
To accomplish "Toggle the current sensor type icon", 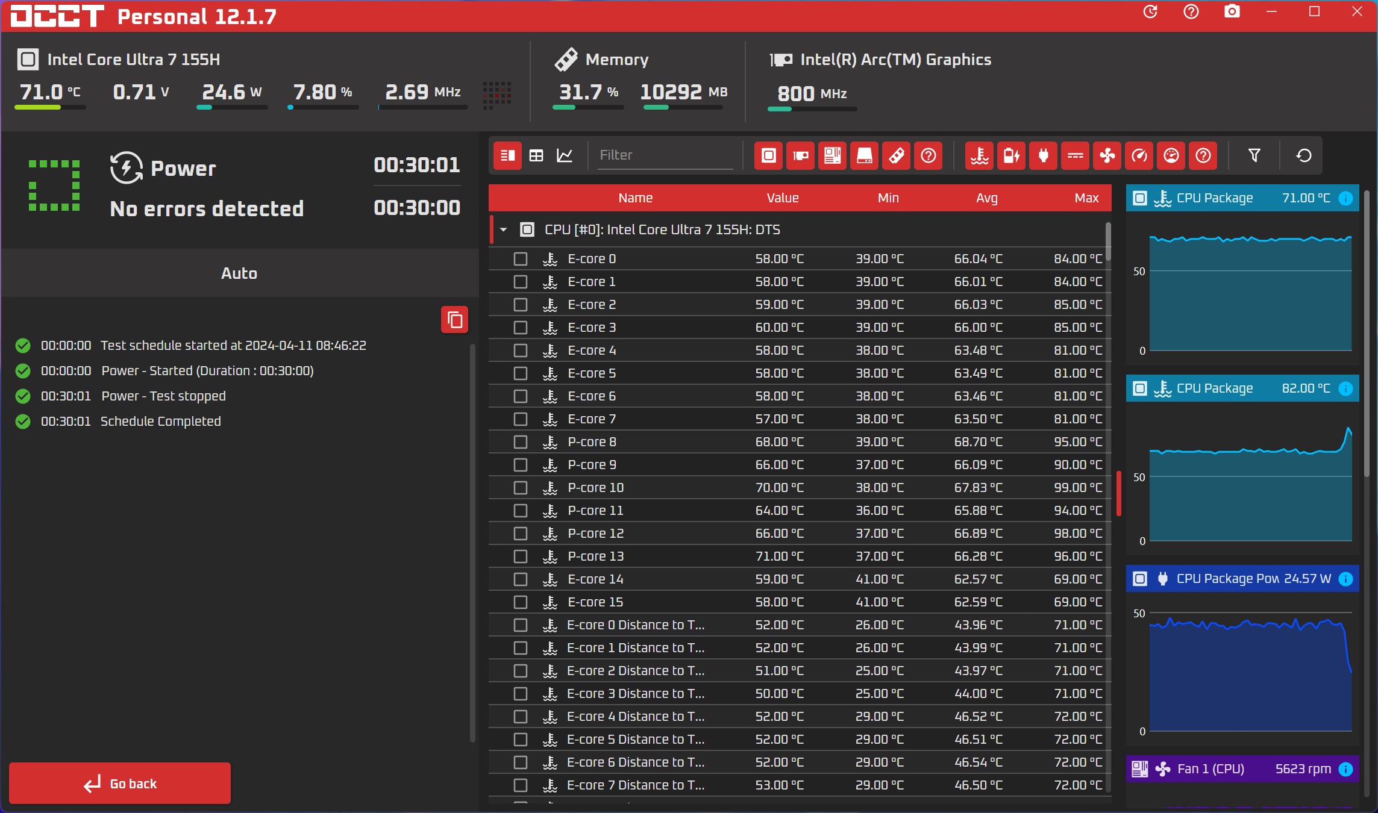I will pos(1076,156).
